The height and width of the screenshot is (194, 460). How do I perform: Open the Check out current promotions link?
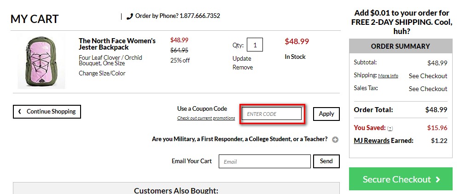pos(206,118)
